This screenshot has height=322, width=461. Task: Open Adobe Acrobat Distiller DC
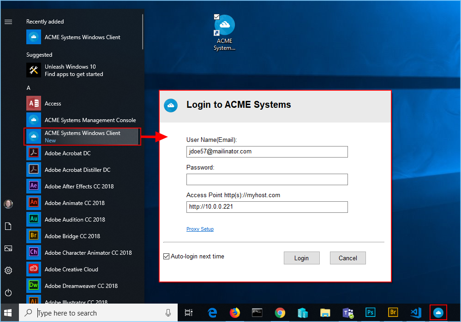pos(82,170)
